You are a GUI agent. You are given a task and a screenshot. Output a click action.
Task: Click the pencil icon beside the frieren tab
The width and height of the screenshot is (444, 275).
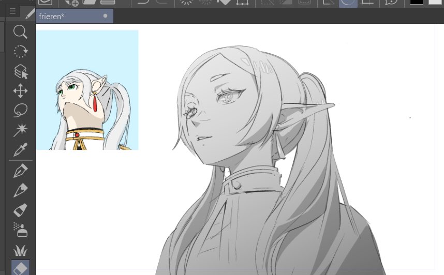point(29,14)
